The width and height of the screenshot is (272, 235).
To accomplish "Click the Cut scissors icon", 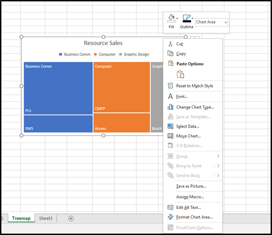I will coord(171,44).
